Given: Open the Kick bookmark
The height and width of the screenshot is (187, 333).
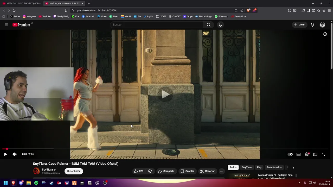Looking at the screenshot, I should click(75, 16).
